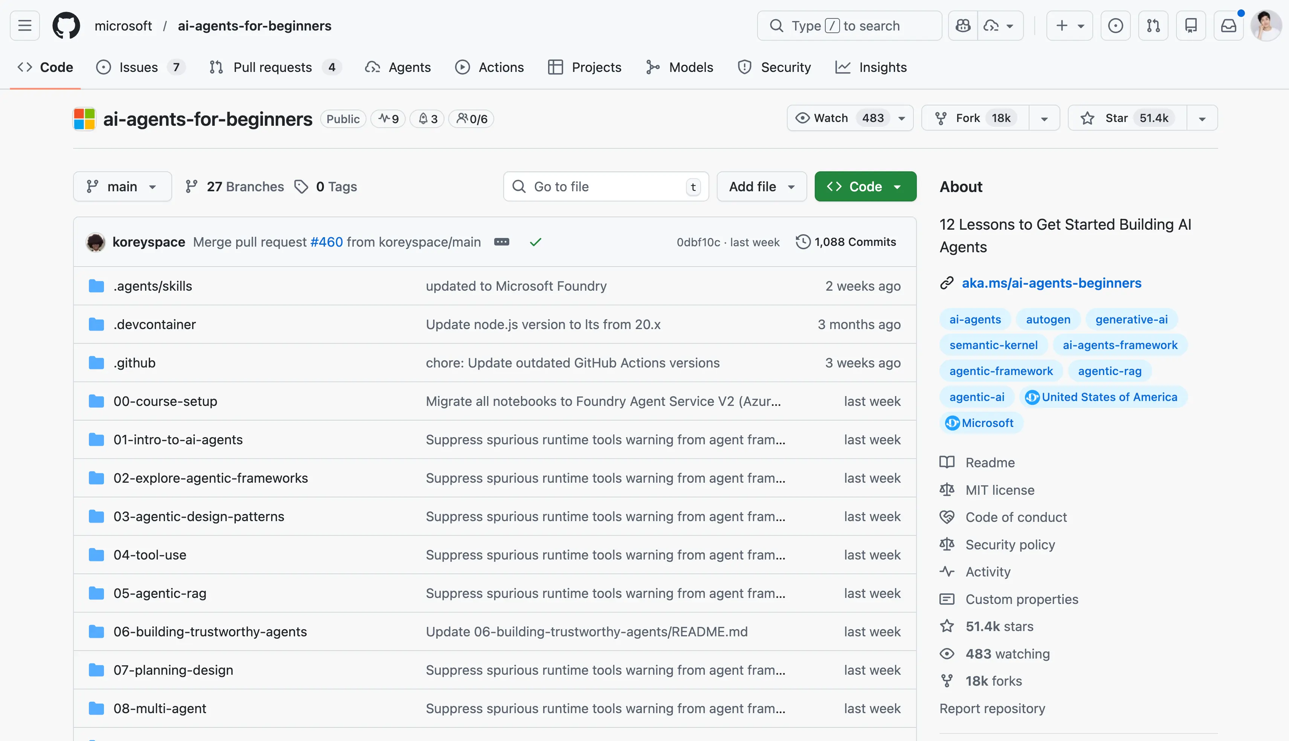This screenshot has height=741, width=1289.
Task: Expand the star lists dropdown arrow
Action: (1202, 119)
